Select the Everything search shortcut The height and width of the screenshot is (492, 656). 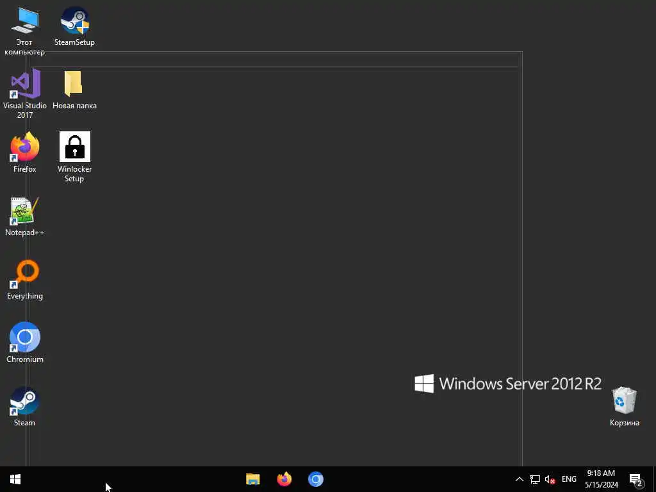click(x=25, y=280)
